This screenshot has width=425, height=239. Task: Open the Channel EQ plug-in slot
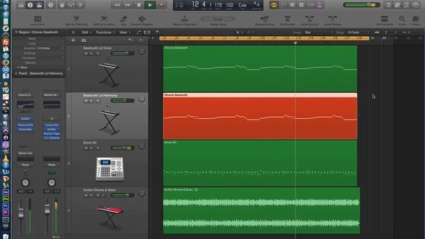[x=25, y=125]
